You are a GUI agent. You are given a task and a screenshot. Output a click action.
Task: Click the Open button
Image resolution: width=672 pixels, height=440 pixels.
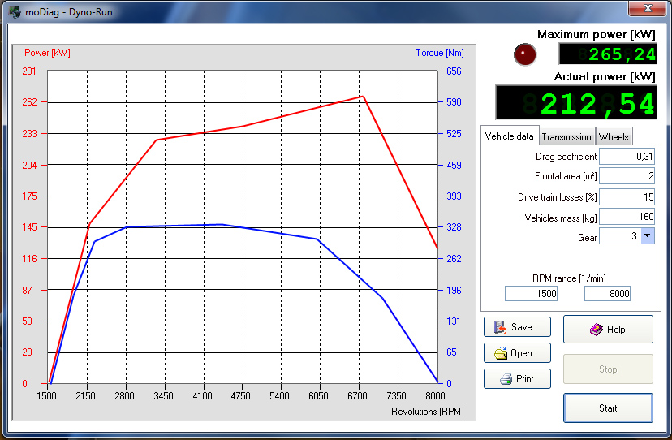click(x=517, y=353)
